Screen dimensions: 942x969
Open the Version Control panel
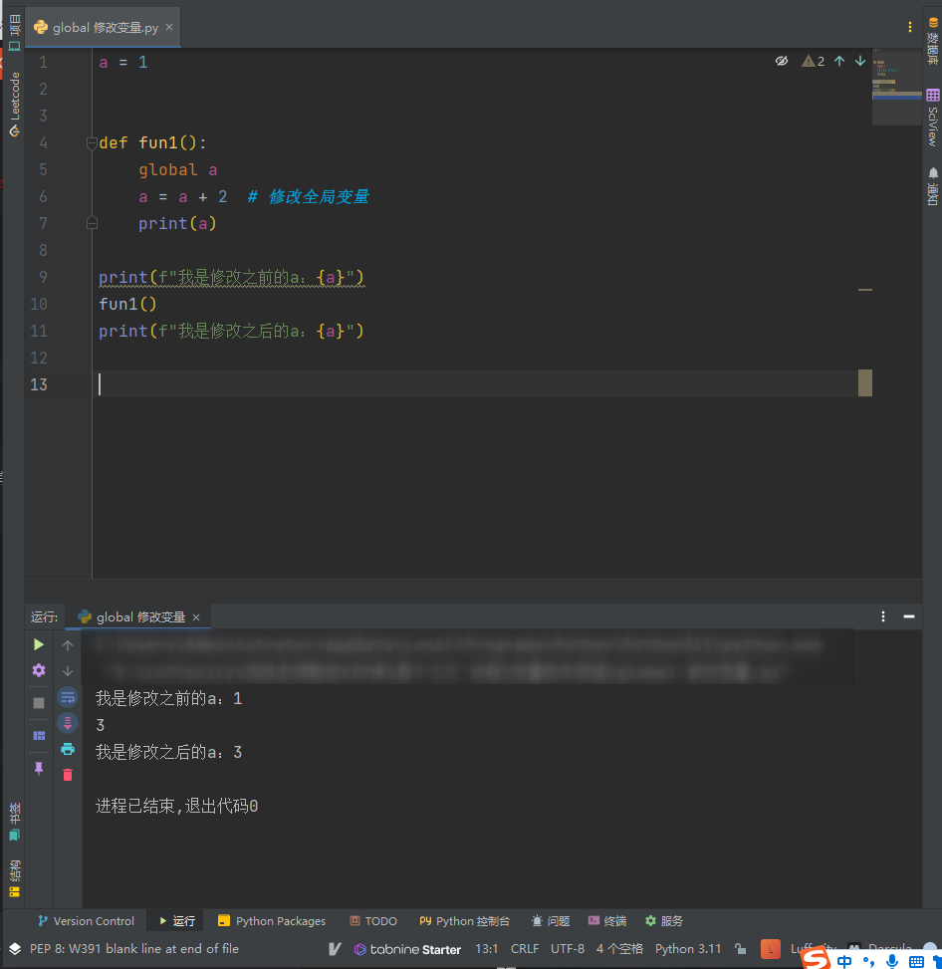[86, 921]
